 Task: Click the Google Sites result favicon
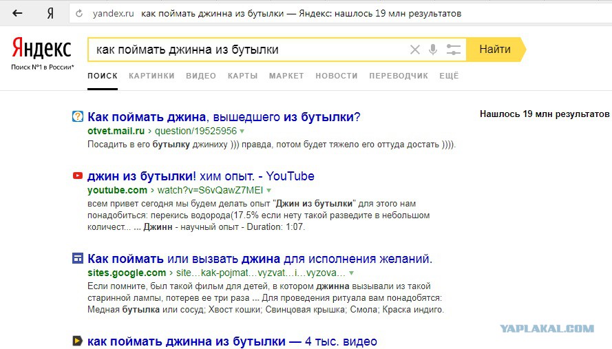[78, 258]
